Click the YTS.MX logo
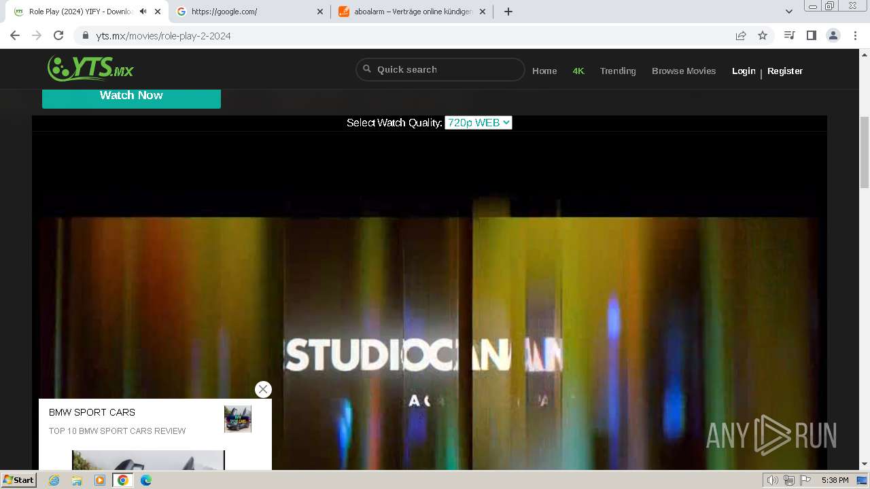Screen dimensions: 870x489 [90, 68]
